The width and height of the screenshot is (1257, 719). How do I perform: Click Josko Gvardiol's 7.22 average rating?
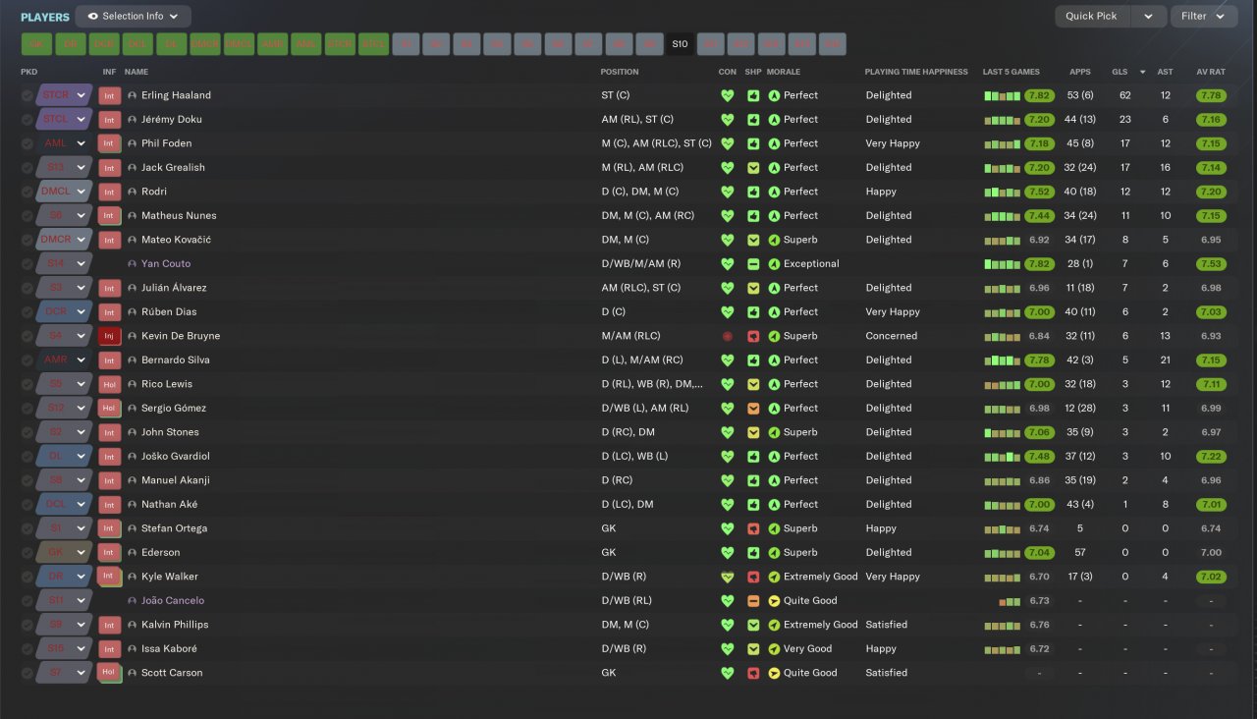pos(1211,457)
